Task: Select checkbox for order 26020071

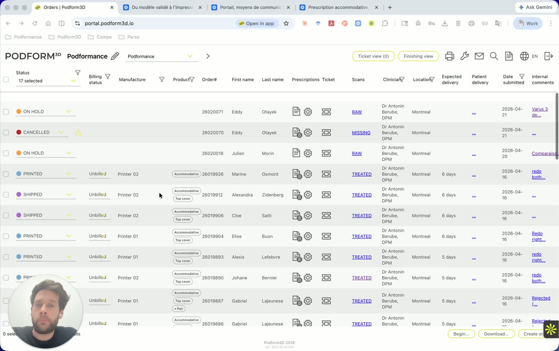Action: click(x=6, y=112)
